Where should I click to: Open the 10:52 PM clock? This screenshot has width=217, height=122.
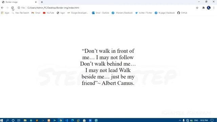point(204,120)
